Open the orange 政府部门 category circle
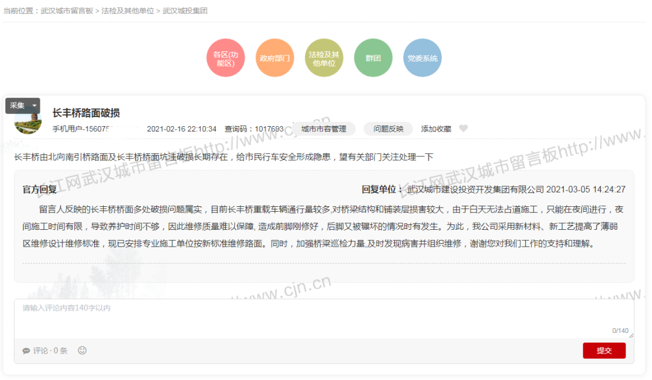 pos(275,58)
